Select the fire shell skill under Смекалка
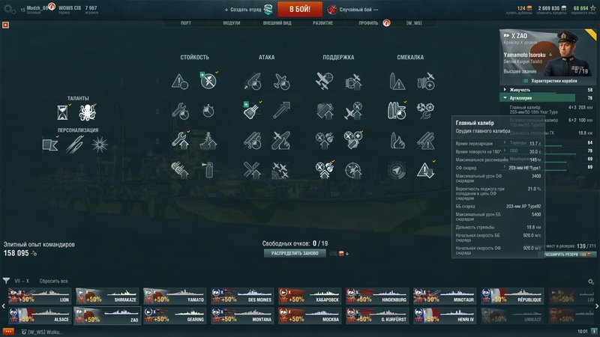Viewport: 600px width, 337px height. tap(397, 140)
